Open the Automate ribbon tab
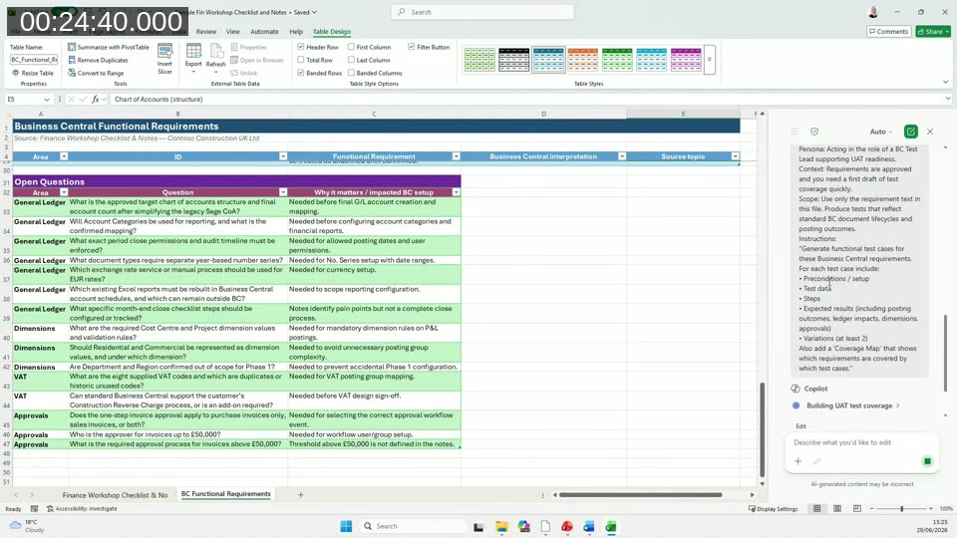Viewport: 957px width, 538px height. (264, 32)
